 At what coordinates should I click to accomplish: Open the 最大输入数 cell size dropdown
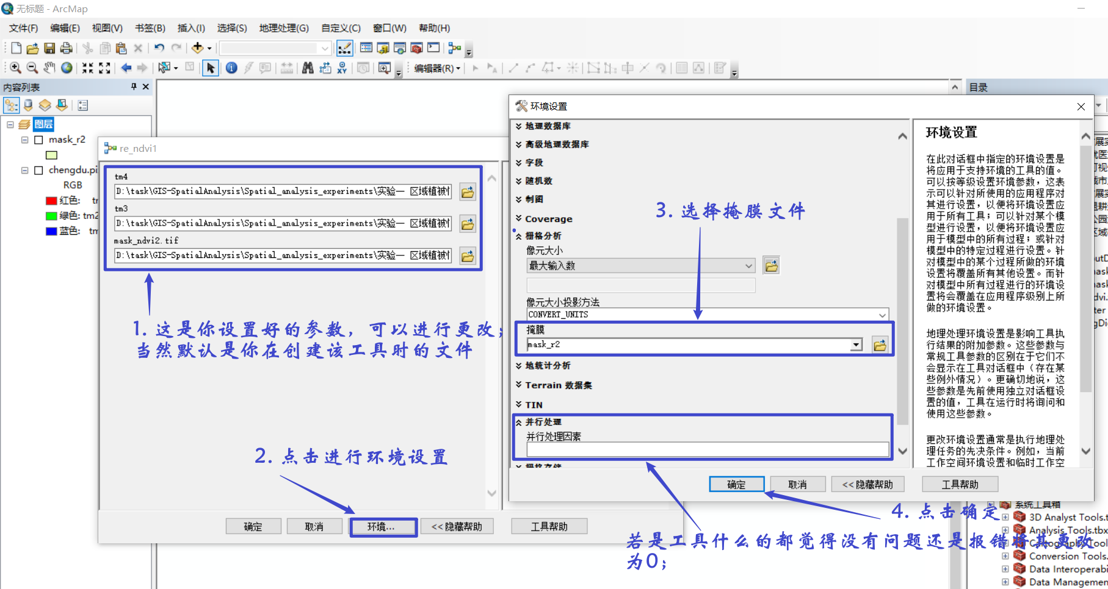[x=749, y=265]
